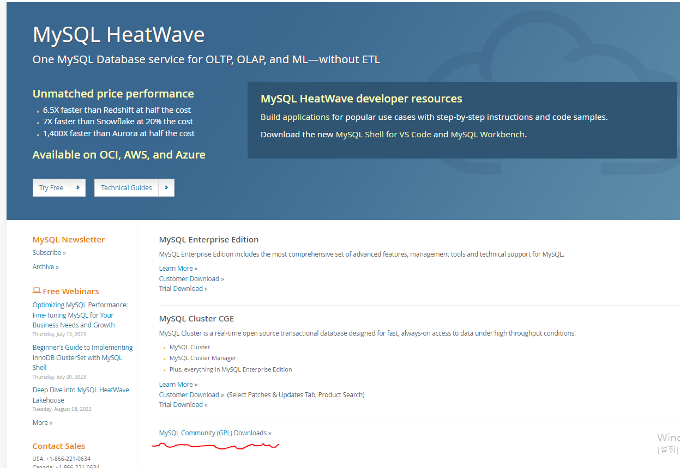
Task: Click the Contact Sales heading
Action: pyautogui.click(x=59, y=446)
